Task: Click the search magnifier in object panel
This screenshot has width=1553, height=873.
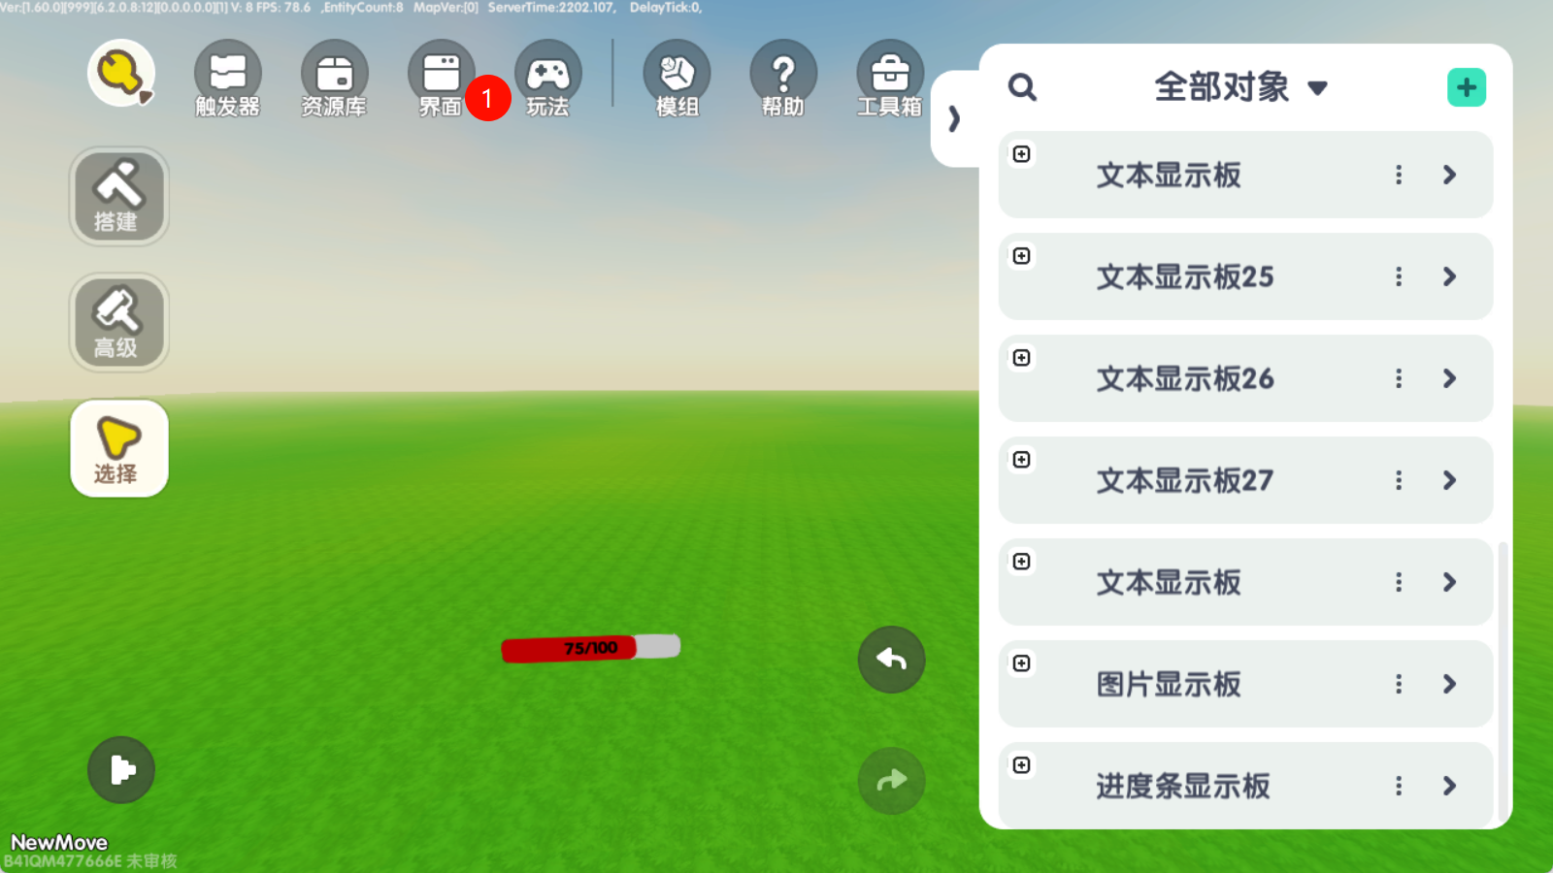Action: pyautogui.click(x=1022, y=87)
